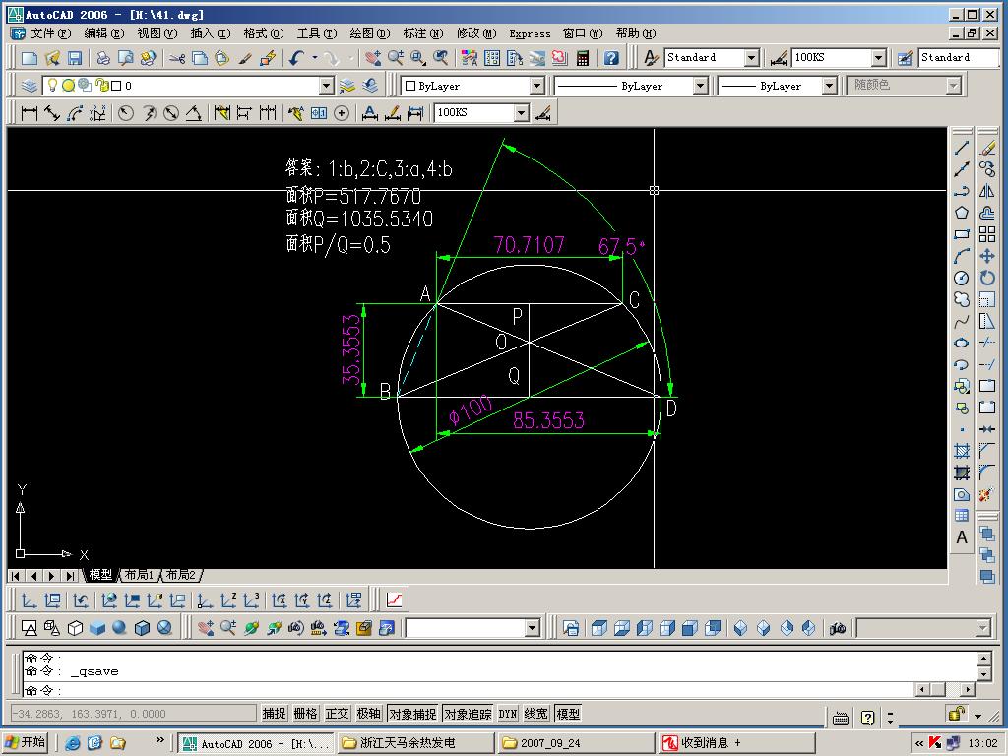Select the Multiline Text tool
Viewport: 1008px width, 756px height.
(x=962, y=537)
